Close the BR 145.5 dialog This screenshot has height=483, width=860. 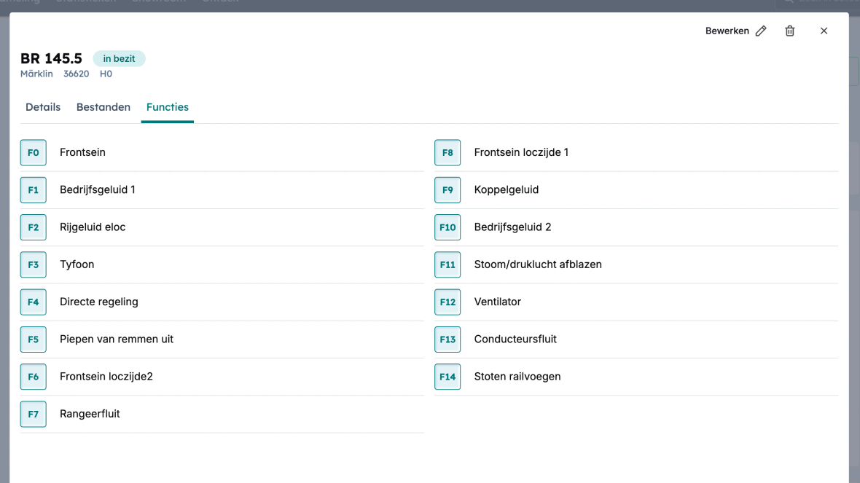pyautogui.click(x=824, y=31)
